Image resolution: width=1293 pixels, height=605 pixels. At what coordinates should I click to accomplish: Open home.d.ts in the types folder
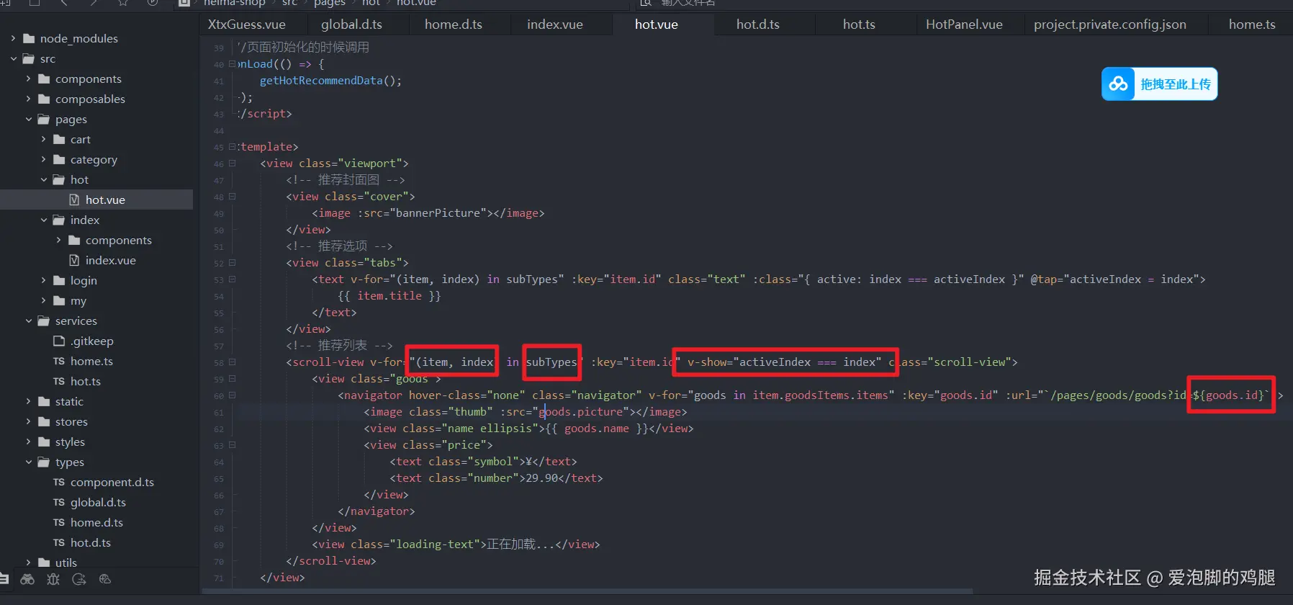point(96,522)
